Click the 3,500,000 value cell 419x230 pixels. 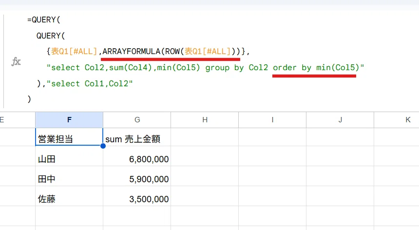pyautogui.click(x=137, y=196)
